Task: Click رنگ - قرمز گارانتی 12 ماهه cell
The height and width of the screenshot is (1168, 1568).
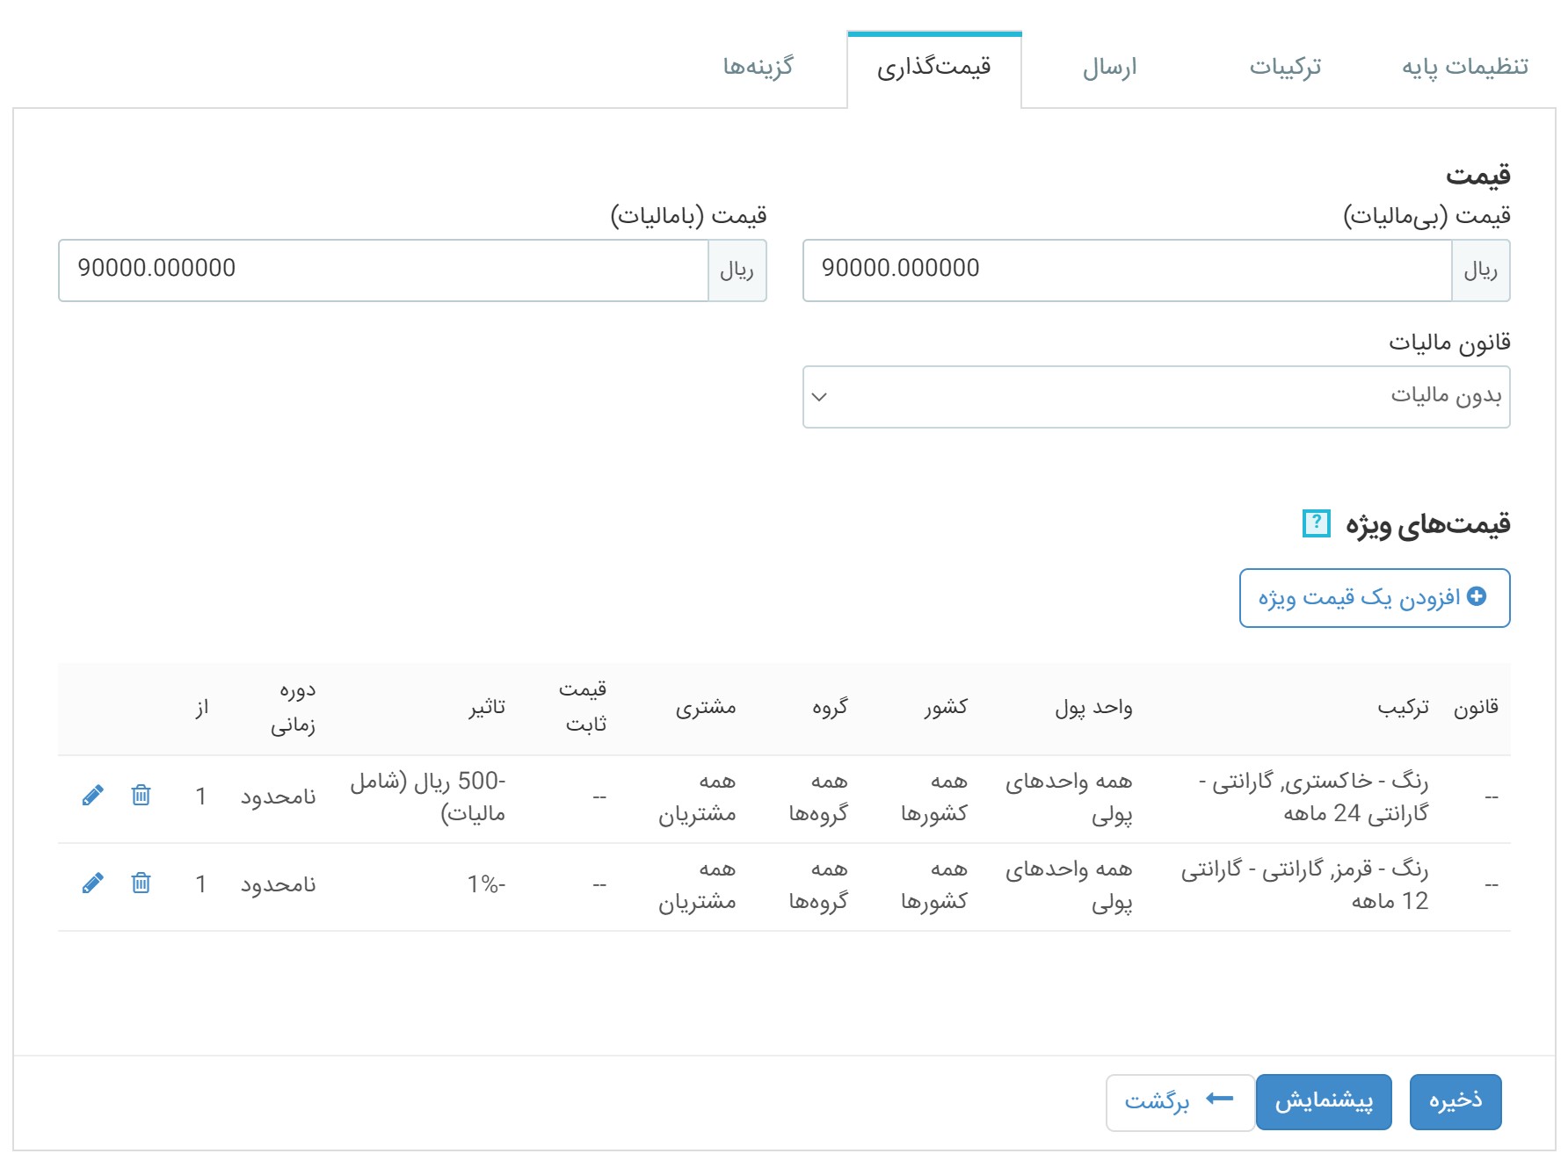Action: pyautogui.click(x=1304, y=885)
